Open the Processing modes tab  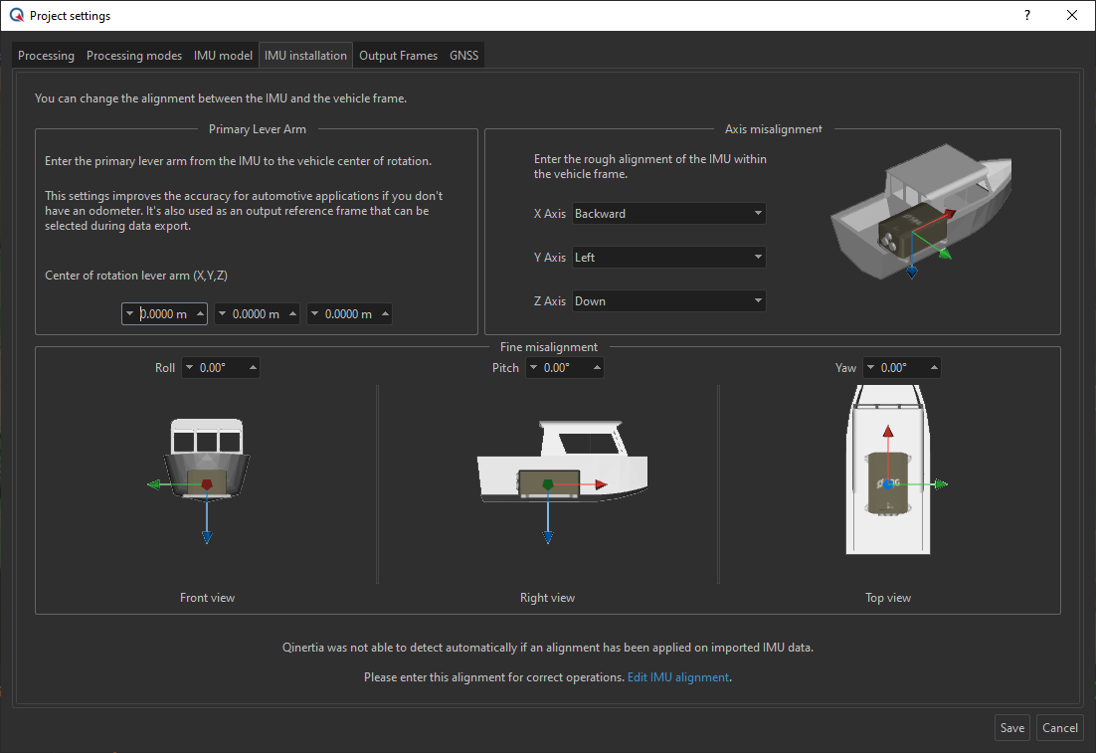pyautogui.click(x=134, y=56)
